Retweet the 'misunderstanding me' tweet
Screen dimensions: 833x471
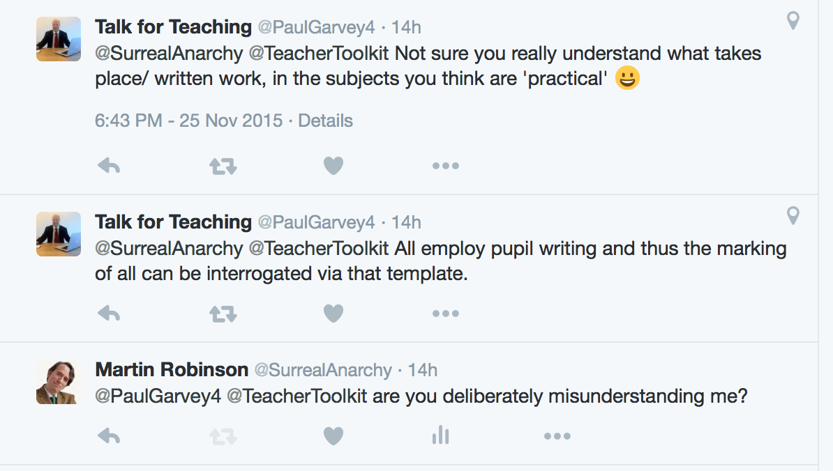(222, 435)
